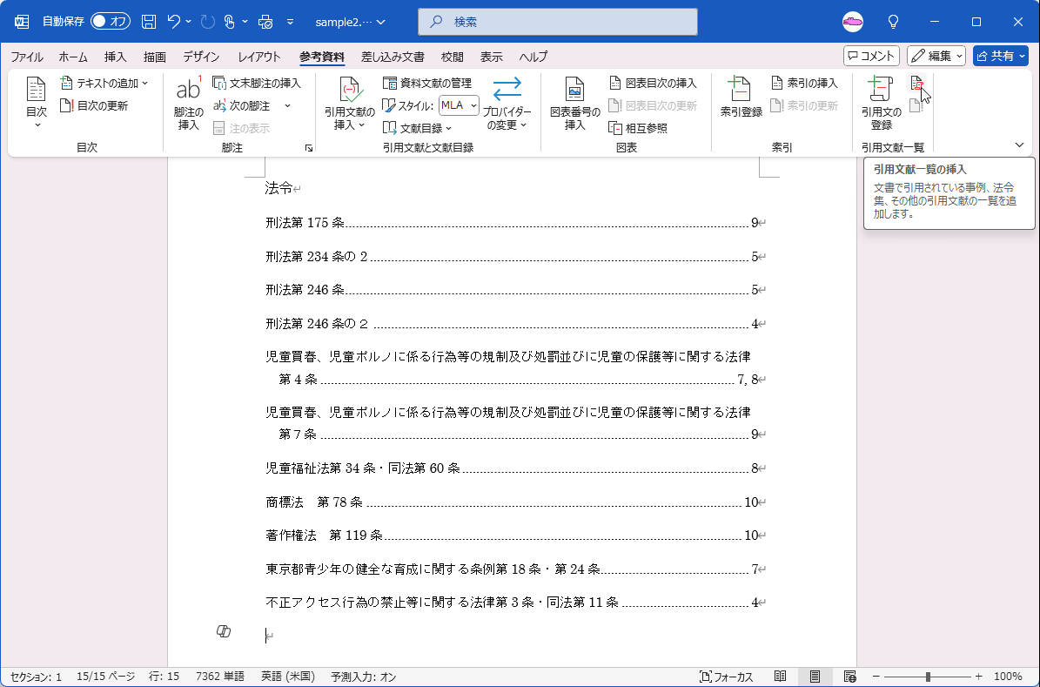The height and width of the screenshot is (687, 1040).
Task: Click 次の脚注 button
Action: pyautogui.click(x=242, y=105)
